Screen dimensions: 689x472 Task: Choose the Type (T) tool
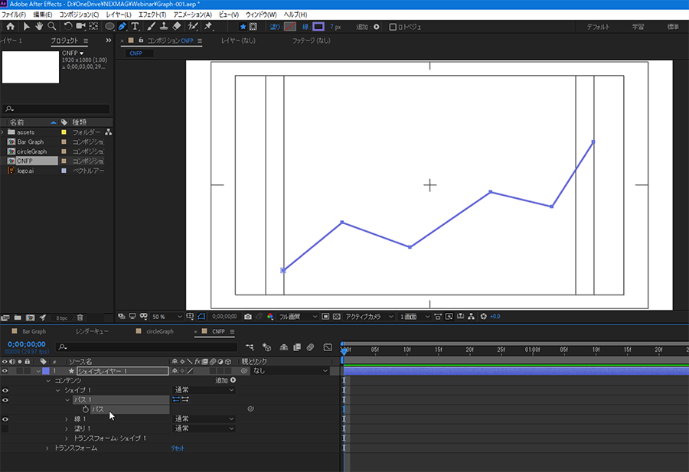(x=136, y=27)
